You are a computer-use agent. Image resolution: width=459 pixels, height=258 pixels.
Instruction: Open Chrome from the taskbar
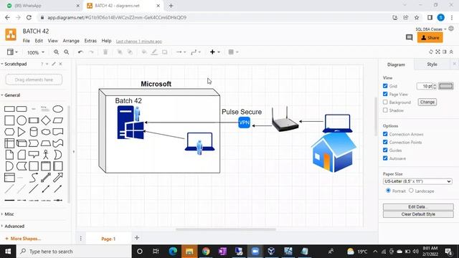click(206, 252)
